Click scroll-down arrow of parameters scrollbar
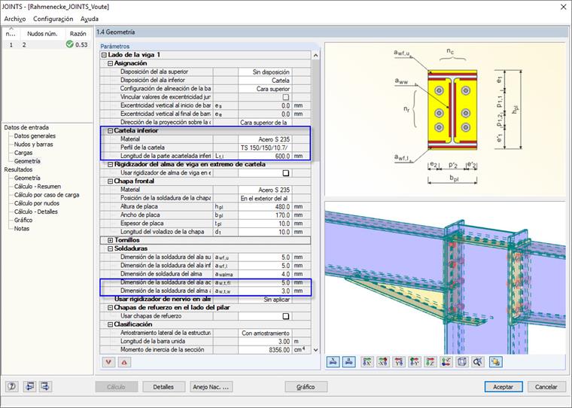572x408 pixels. (315, 349)
